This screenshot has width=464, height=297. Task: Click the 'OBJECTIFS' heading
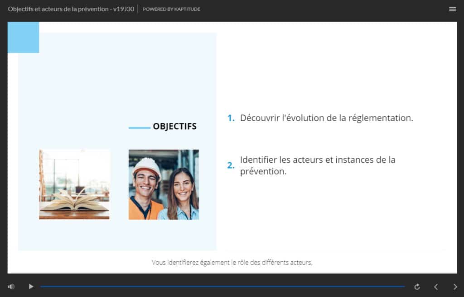pos(174,127)
